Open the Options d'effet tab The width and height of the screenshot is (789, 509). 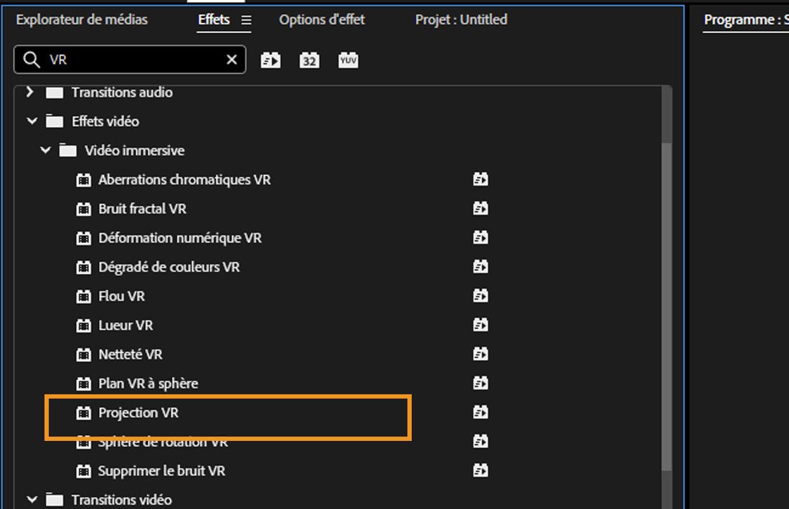click(322, 19)
